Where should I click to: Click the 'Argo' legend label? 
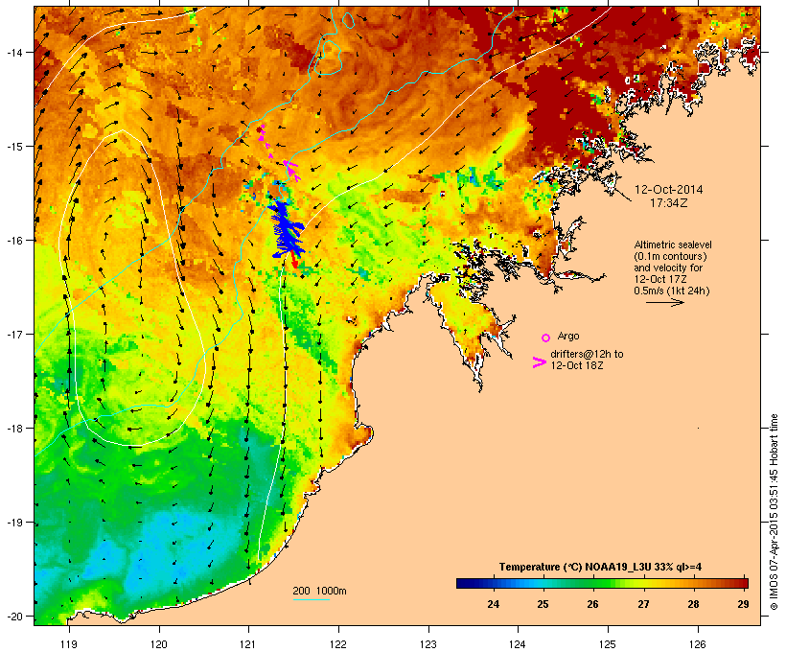(x=568, y=336)
